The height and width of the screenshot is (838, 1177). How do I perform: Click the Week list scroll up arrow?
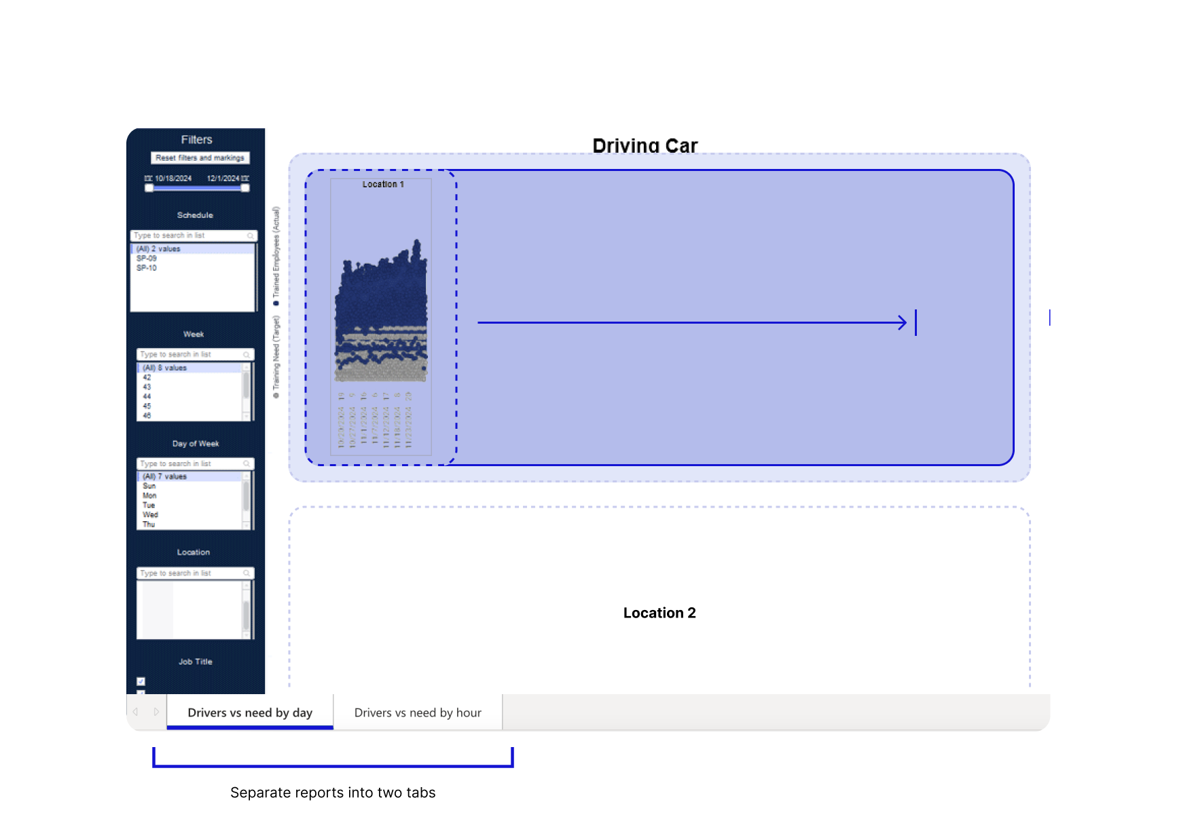click(246, 367)
